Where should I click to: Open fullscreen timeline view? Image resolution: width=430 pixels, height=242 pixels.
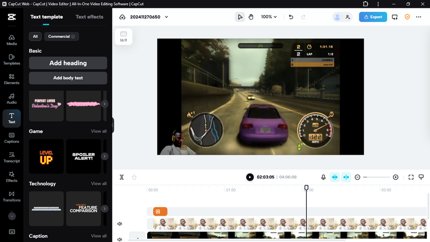(411, 177)
